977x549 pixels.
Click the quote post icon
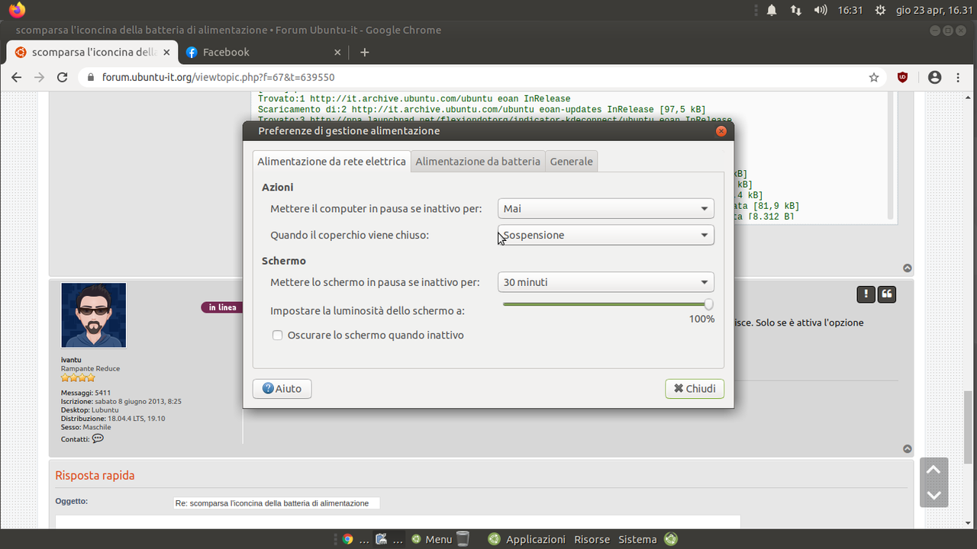point(886,294)
